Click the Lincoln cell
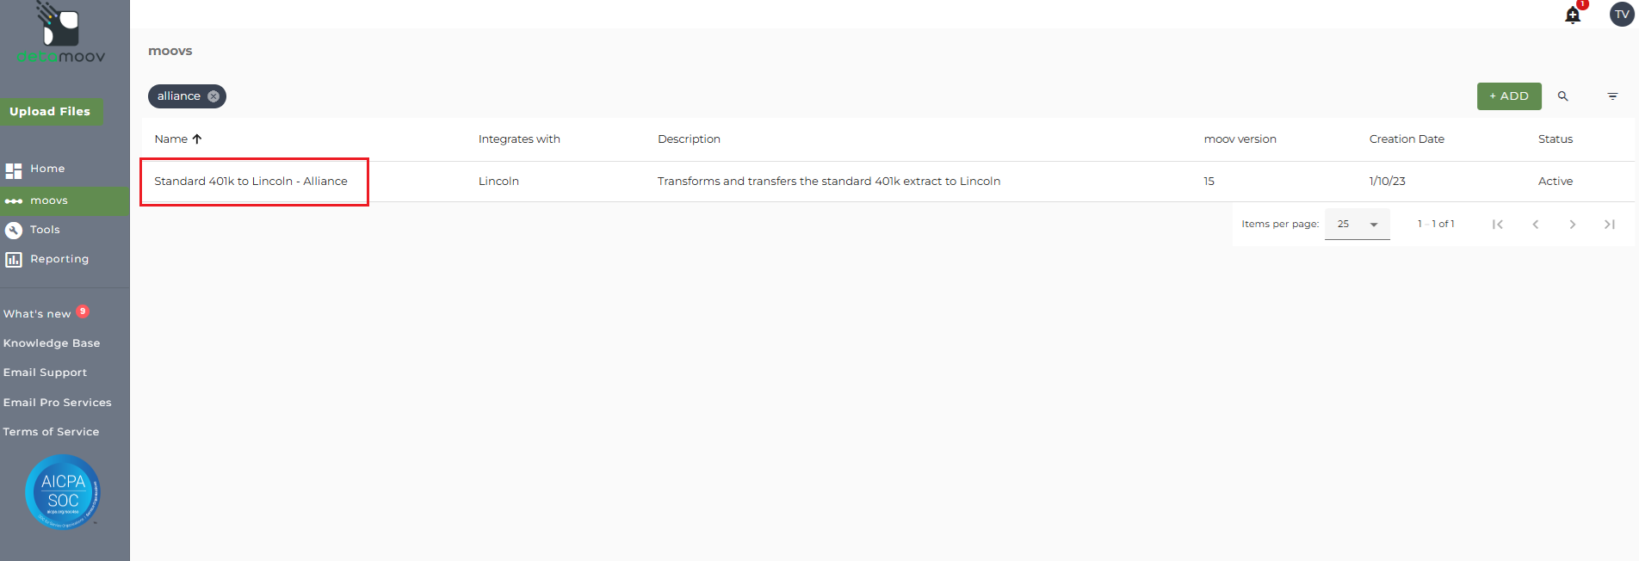This screenshot has height=561, width=1639. point(498,182)
